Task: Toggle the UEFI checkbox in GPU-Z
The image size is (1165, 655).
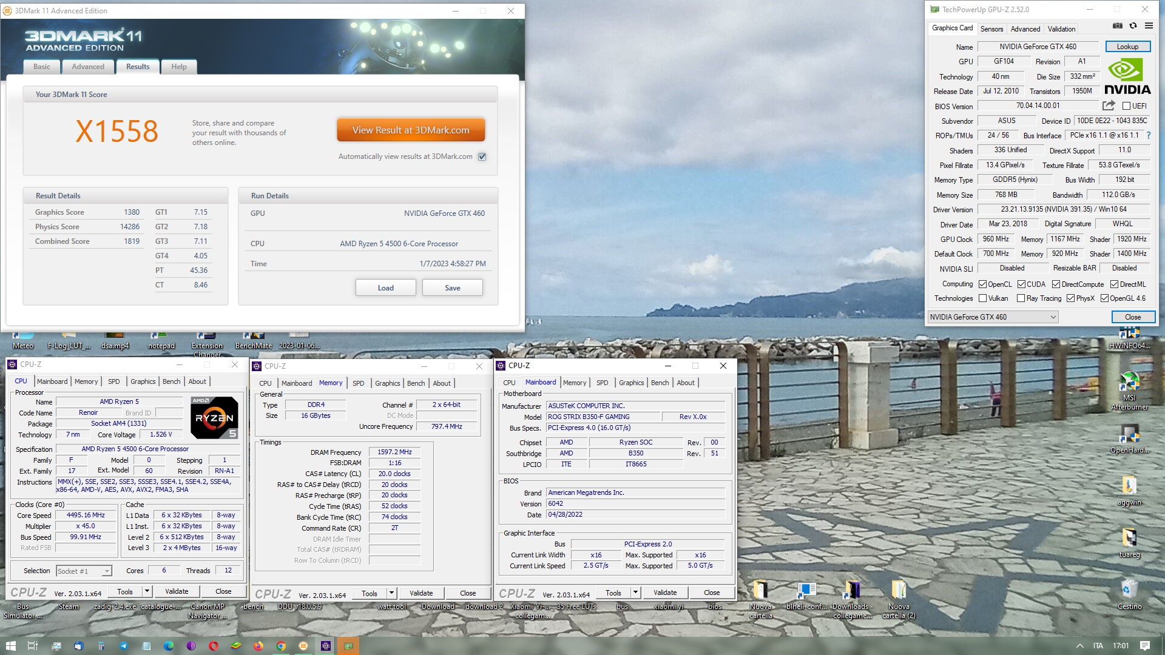Action: pyautogui.click(x=1126, y=106)
